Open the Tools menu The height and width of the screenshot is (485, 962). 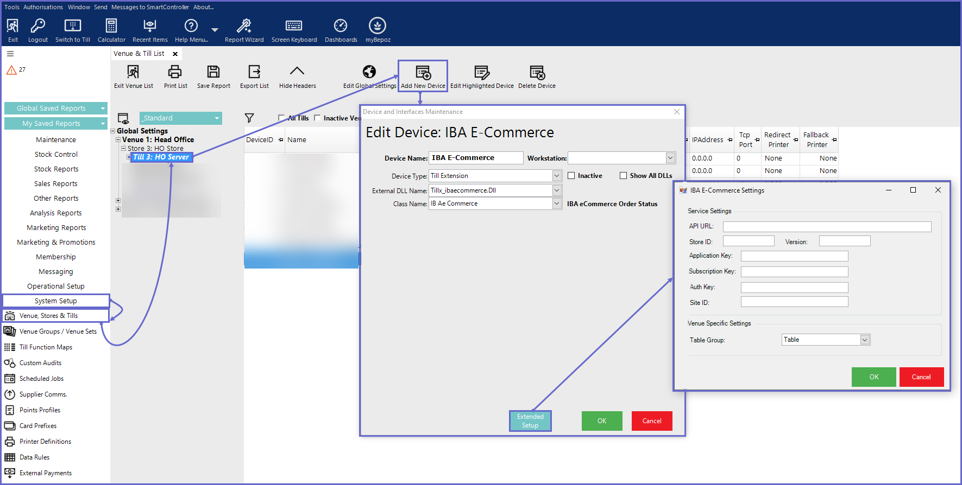(x=12, y=7)
